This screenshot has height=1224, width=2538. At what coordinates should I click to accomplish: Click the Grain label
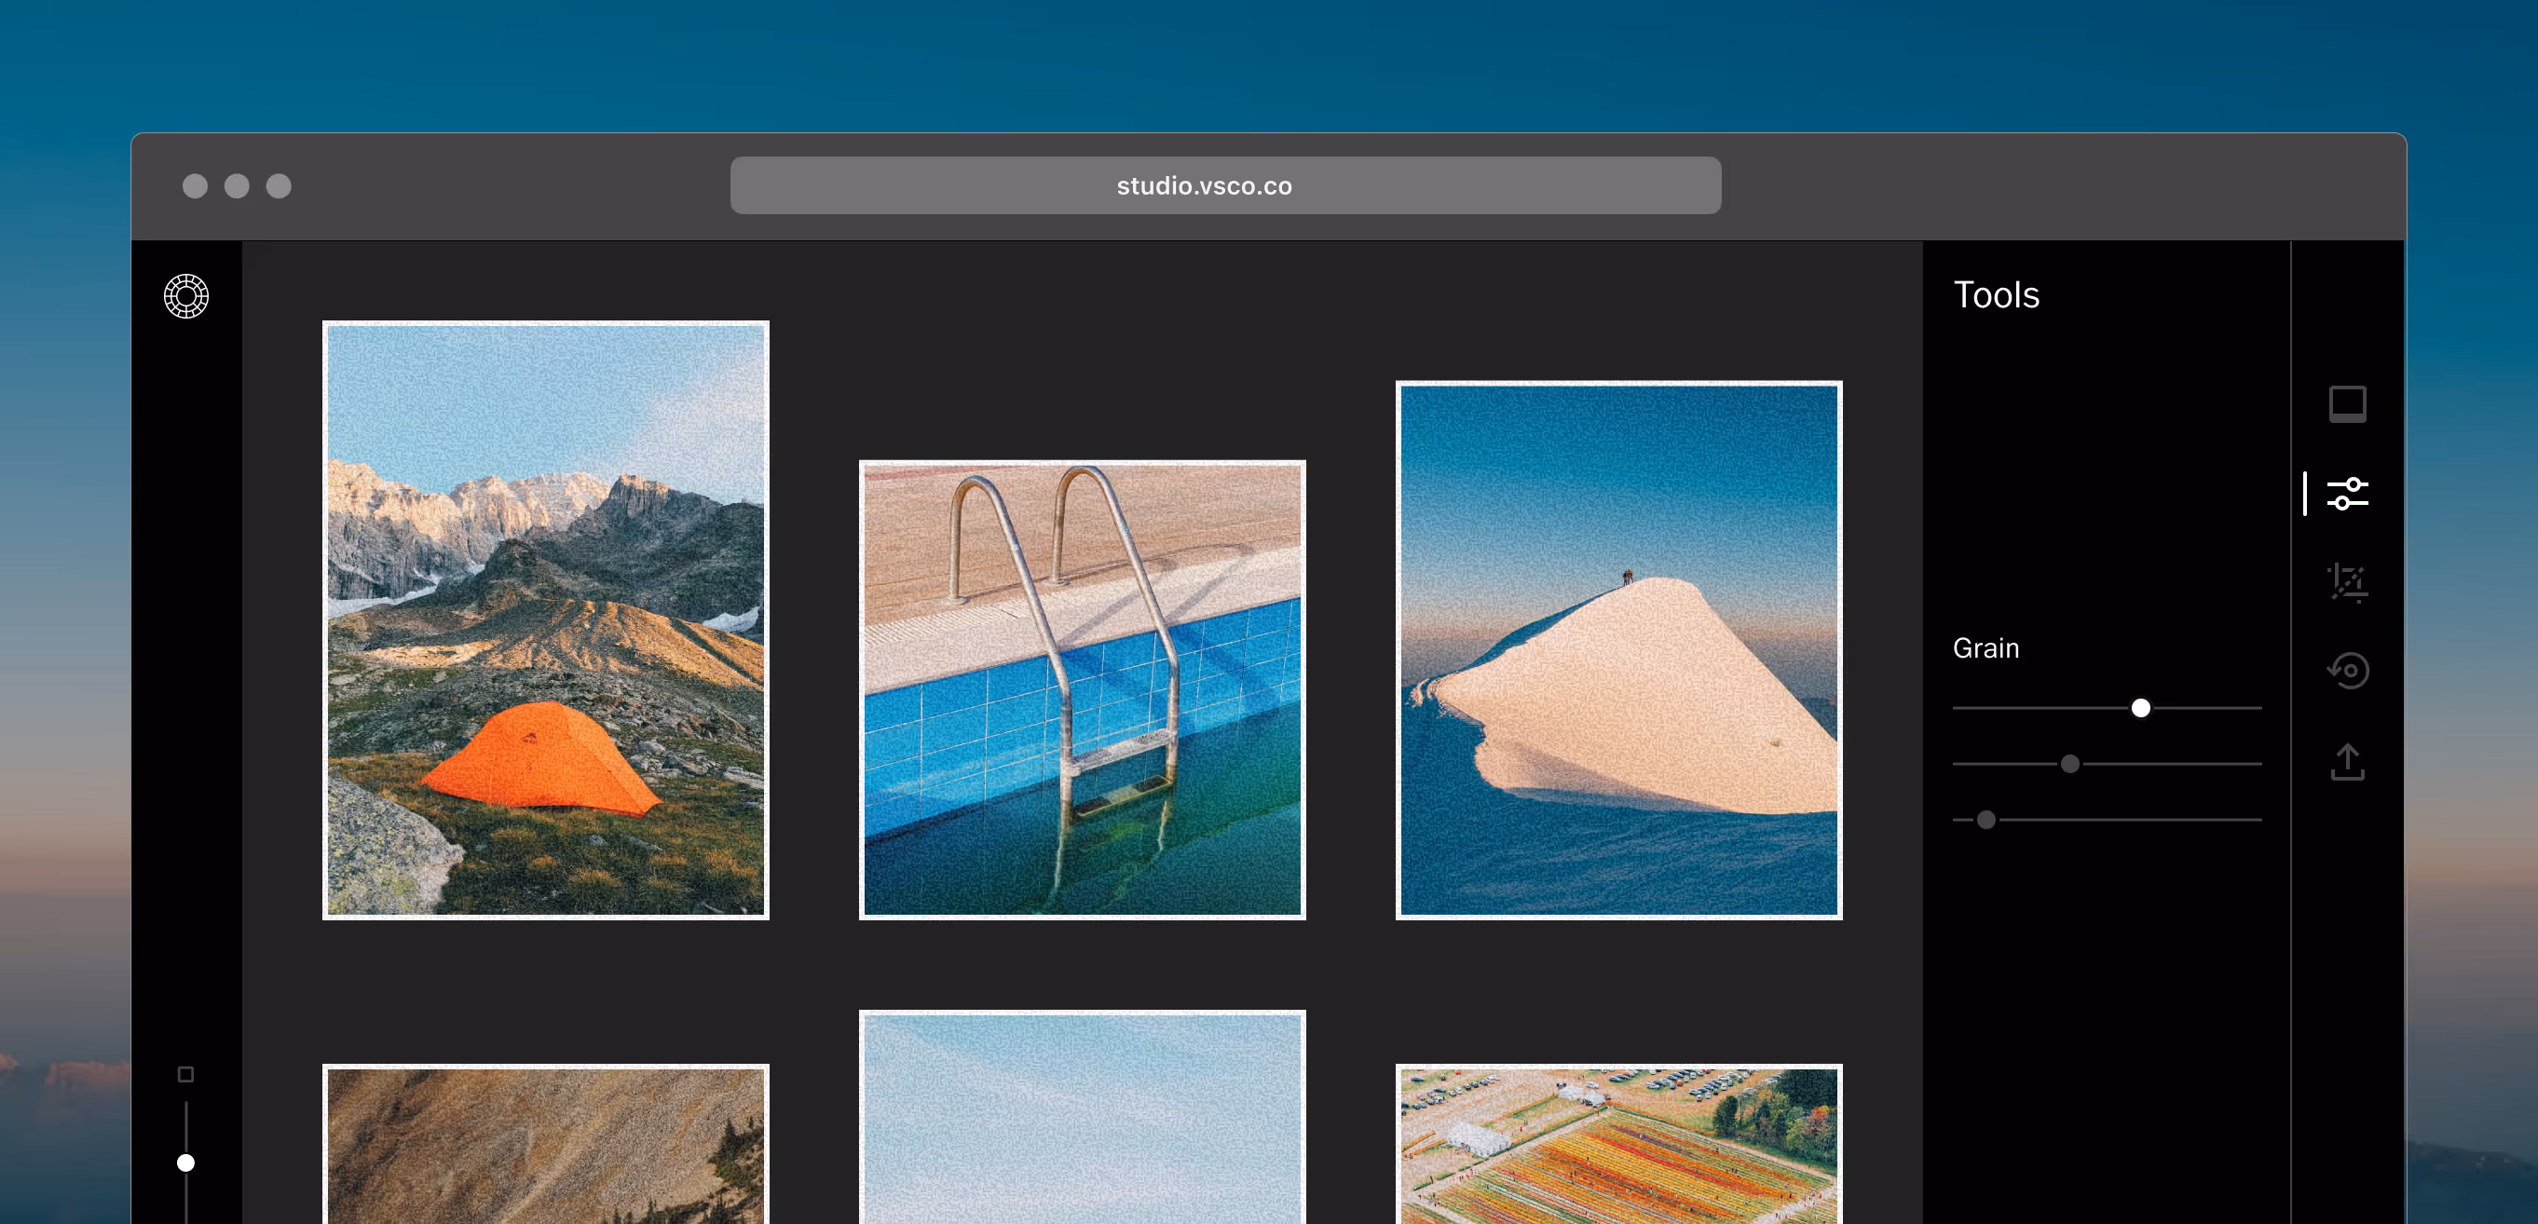[x=1986, y=648]
